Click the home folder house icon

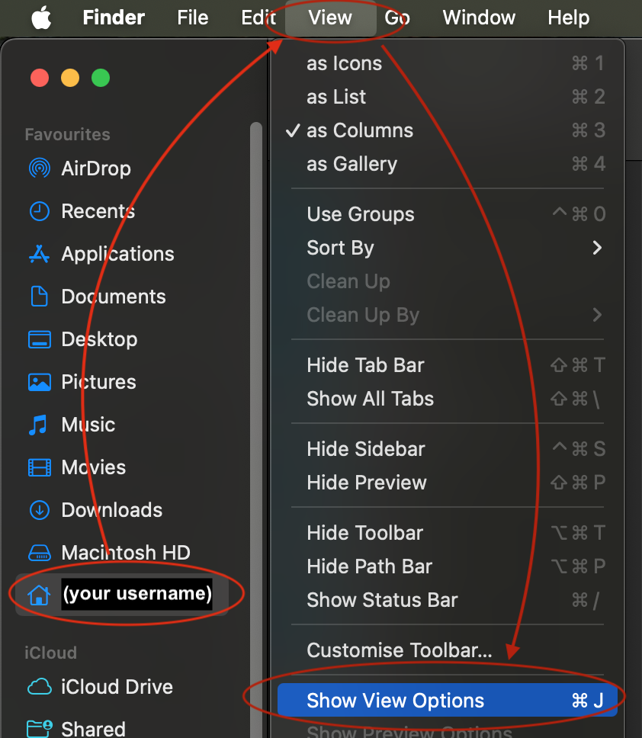pyautogui.click(x=39, y=595)
